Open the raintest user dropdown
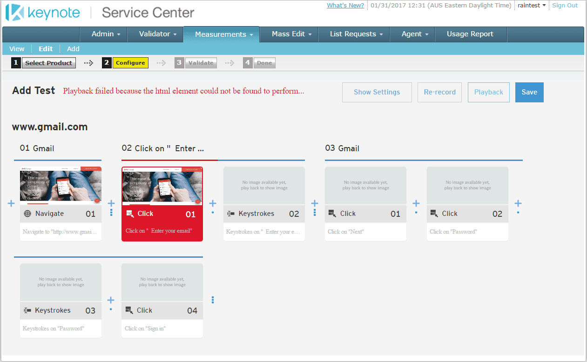Image resolution: width=587 pixels, height=362 pixels. (x=532, y=6)
